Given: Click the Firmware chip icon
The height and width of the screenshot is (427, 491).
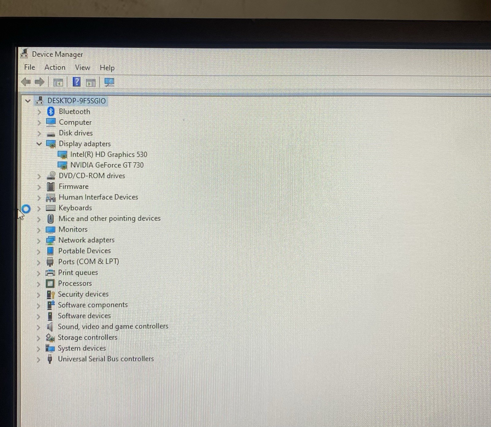Looking at the screenshot, I should [x=51, y=187].
